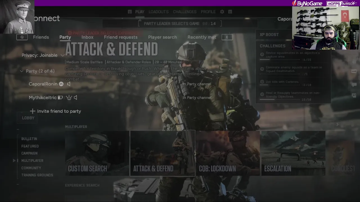Click the E key hint after Recently met
The width and height of the screenshot is (360, 202).
point(227,37)
